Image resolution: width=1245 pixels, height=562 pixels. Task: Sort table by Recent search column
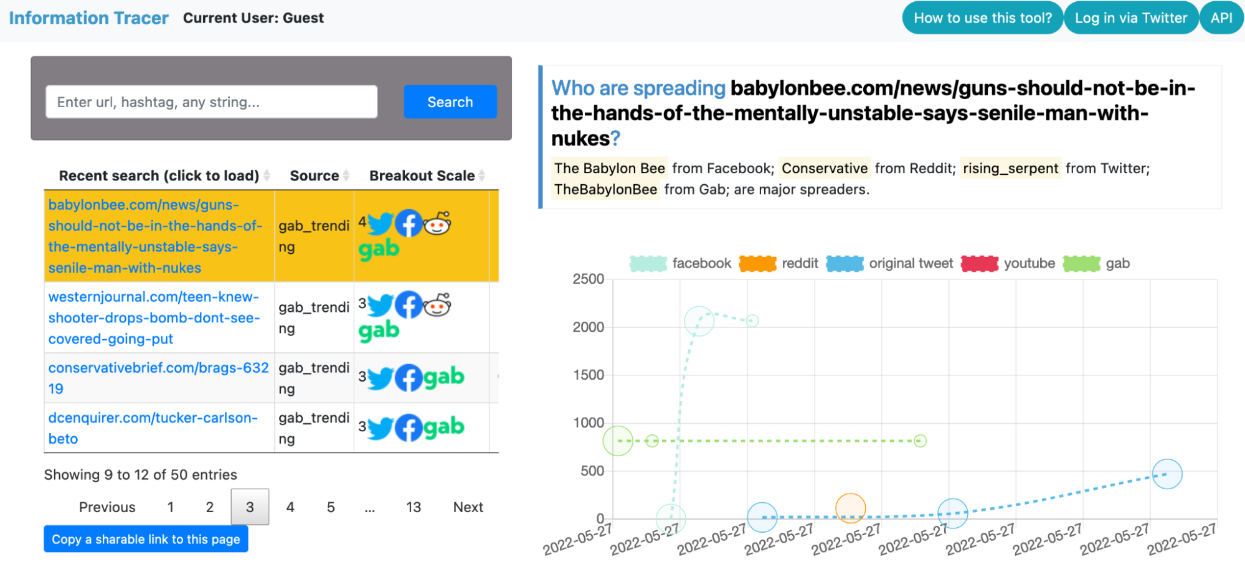[159, 176]
